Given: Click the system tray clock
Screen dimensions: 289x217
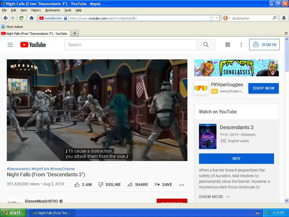Looking at the screenshot, I should tap(278, 213).
